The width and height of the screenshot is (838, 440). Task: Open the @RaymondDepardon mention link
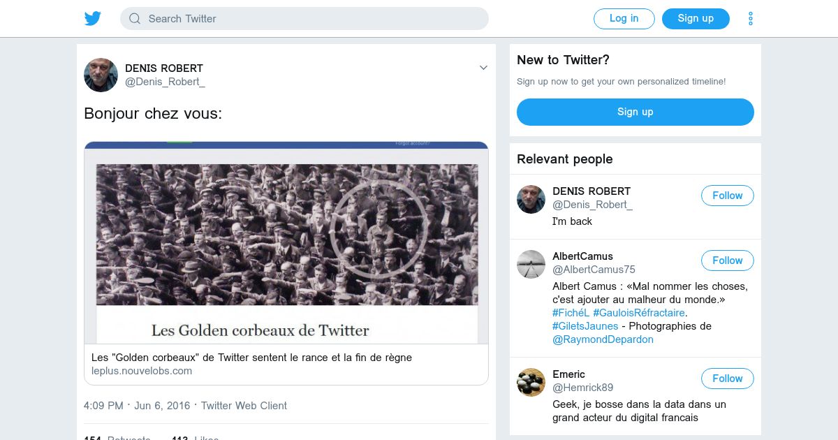pyautogui.click(x=603, y=339)
